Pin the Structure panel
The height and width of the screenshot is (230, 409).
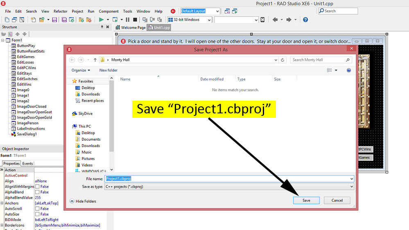[x=102, y=27]
